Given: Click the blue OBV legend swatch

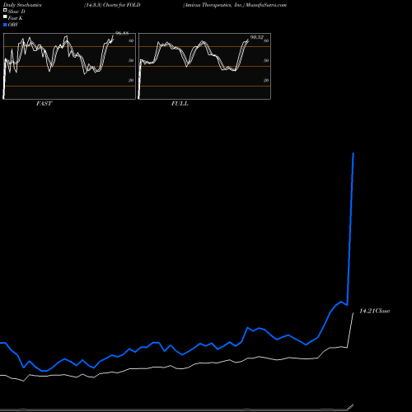Looking at the screenshot, I should tap(5, 25).
